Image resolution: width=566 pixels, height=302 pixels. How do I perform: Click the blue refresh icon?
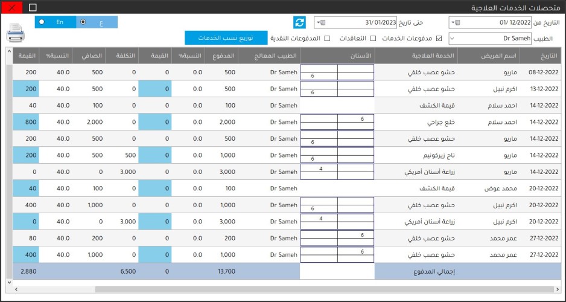299,22
